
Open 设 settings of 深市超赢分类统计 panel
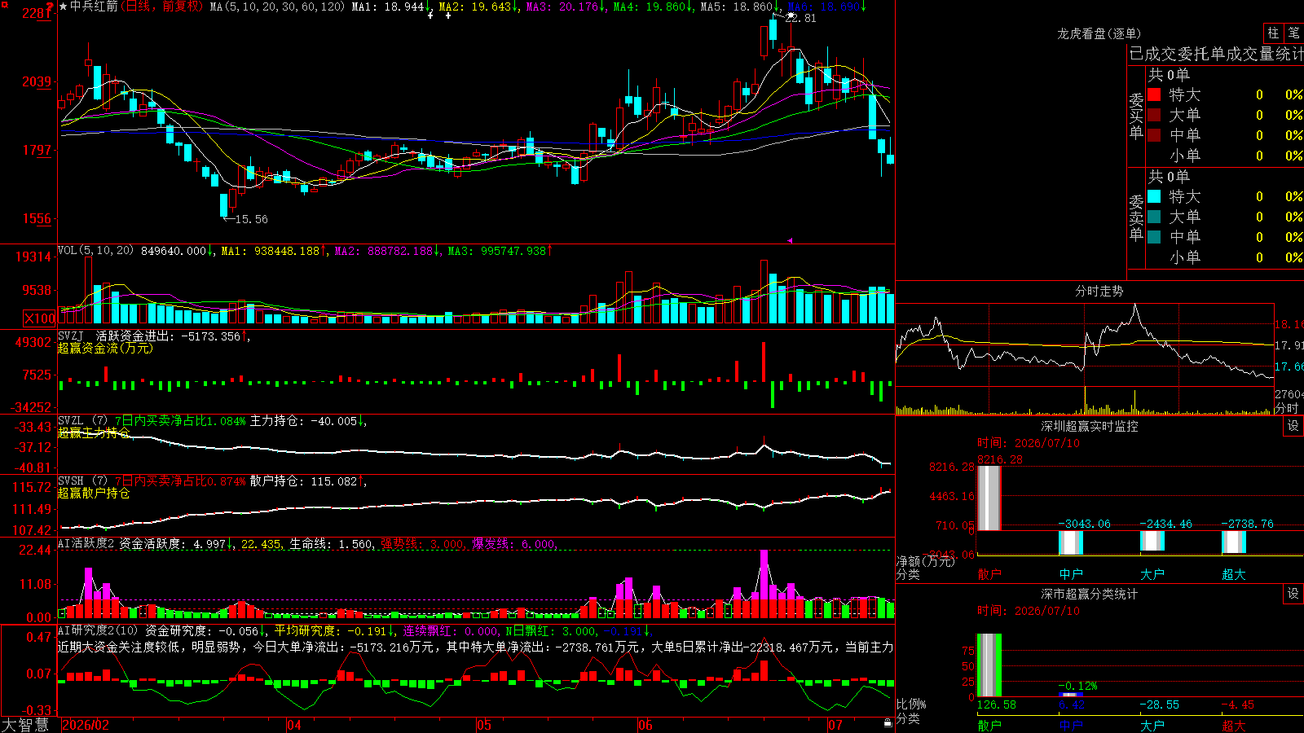pos(1293,594)
